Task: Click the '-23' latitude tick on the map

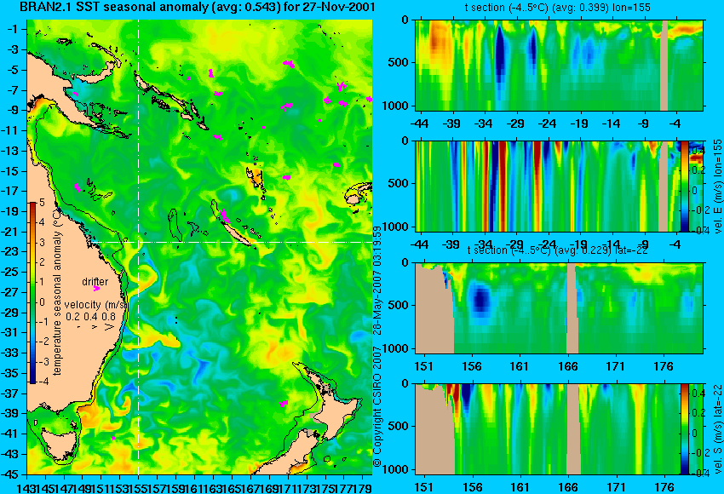Action: [x=11, y=251]
